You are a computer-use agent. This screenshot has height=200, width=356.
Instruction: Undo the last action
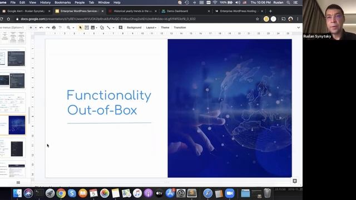pyautogui.click(x=41, y=27)
